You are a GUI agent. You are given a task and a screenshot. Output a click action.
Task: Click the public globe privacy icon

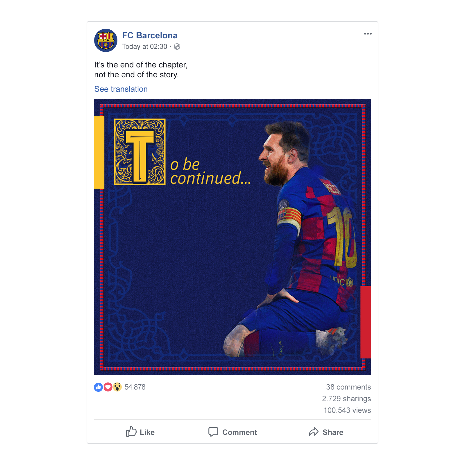tap(177, 46)
